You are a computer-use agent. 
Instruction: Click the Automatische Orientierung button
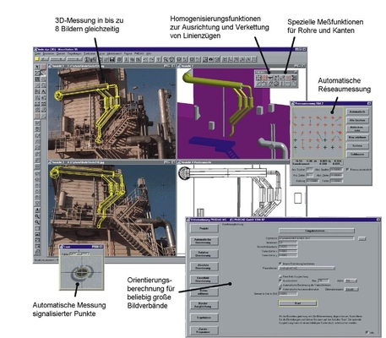point(204,241)
